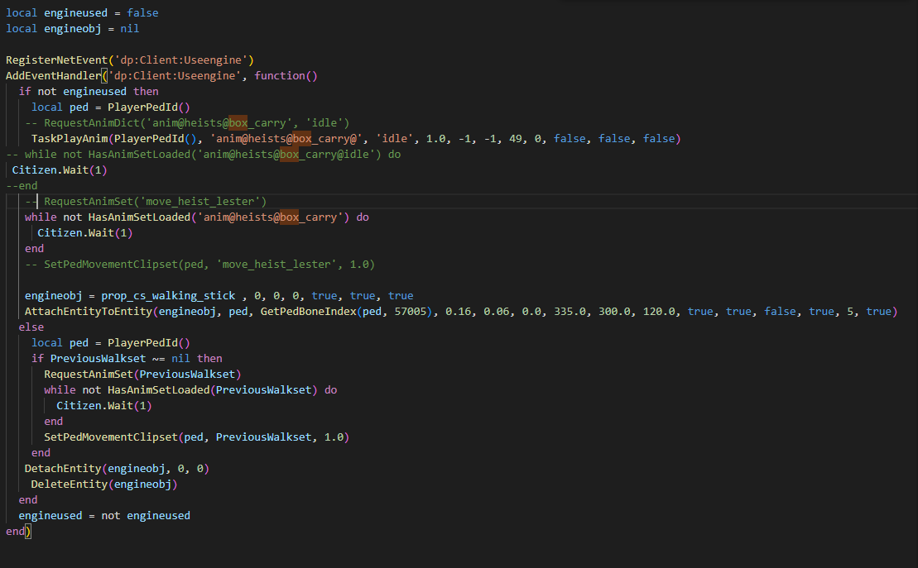Image resolution: width=918 pixels, height=568 pixels.
Task: Click the nil value assigned to engineobj
Action: (128, 28)
